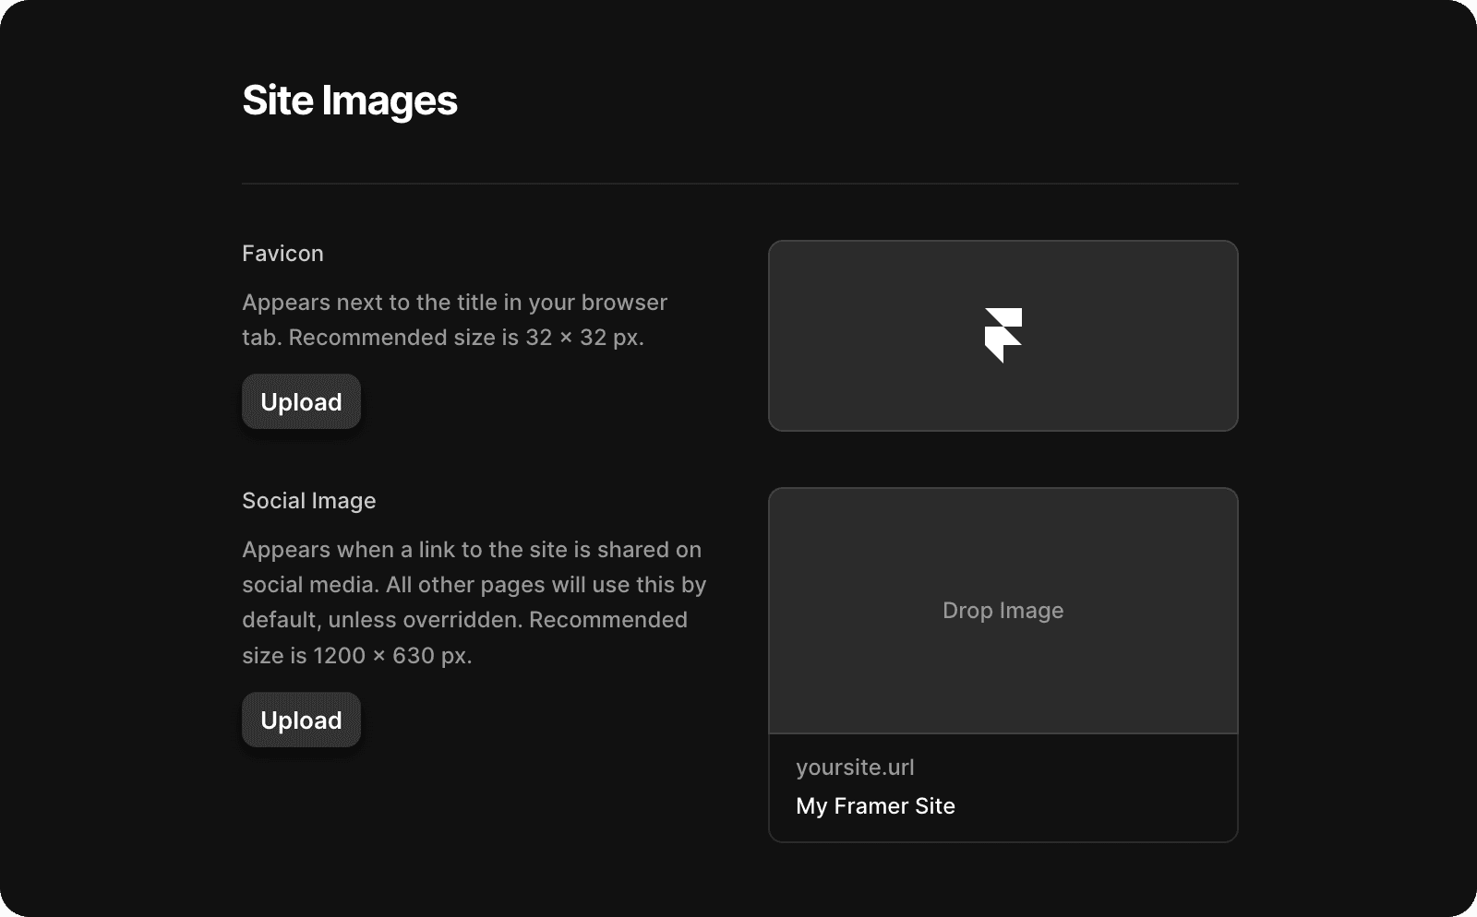
Task: Click 'Appears when a link' description line
Action: [x=471, y=550]
